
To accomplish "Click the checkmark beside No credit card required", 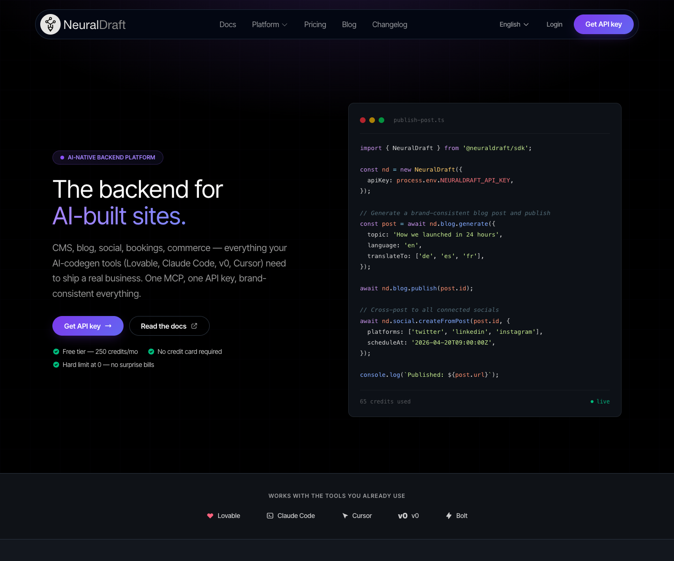I will click(x=151, y=352).
